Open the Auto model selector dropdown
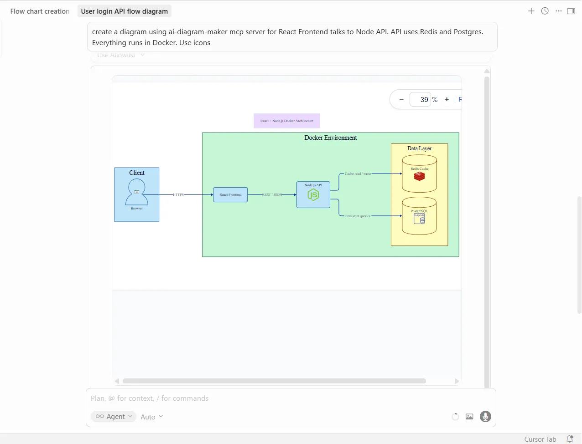The height and width of the screenshot is (444, 582). click(x=151, y=416)
